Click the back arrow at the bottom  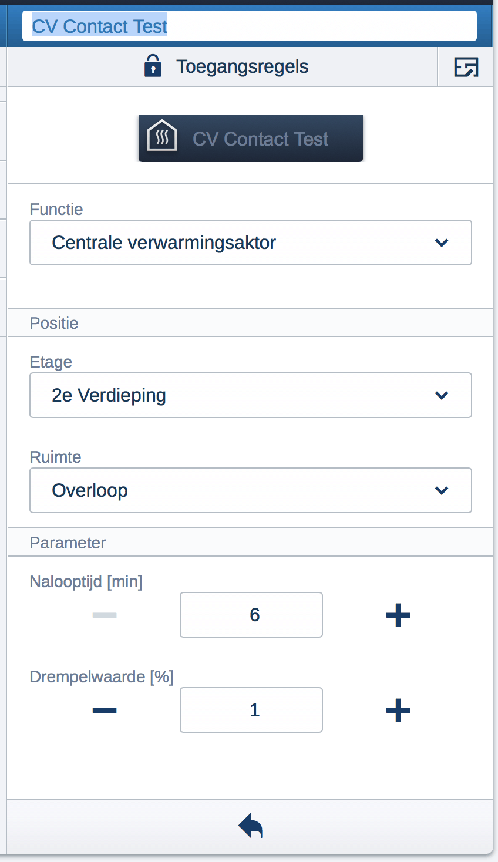[x=250, y=826]
